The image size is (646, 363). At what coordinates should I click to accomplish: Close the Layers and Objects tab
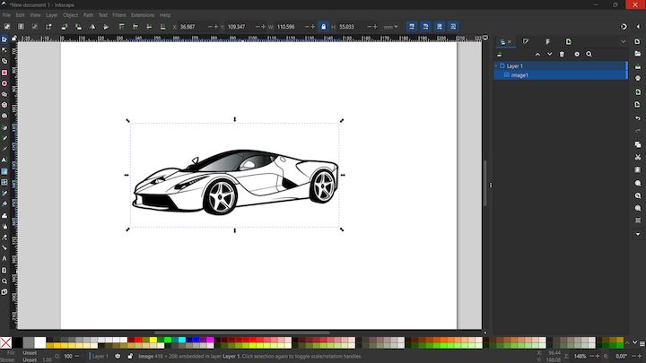pos(510,41)
